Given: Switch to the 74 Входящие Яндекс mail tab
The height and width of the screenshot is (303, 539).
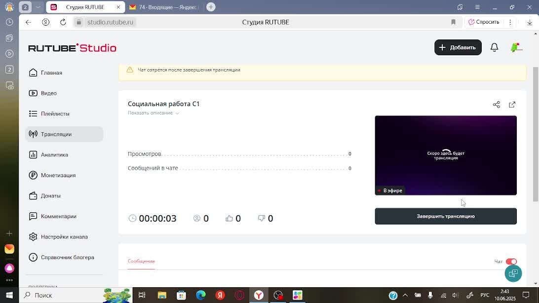Looking at the screenshot, I should click(x=165, y=7).
